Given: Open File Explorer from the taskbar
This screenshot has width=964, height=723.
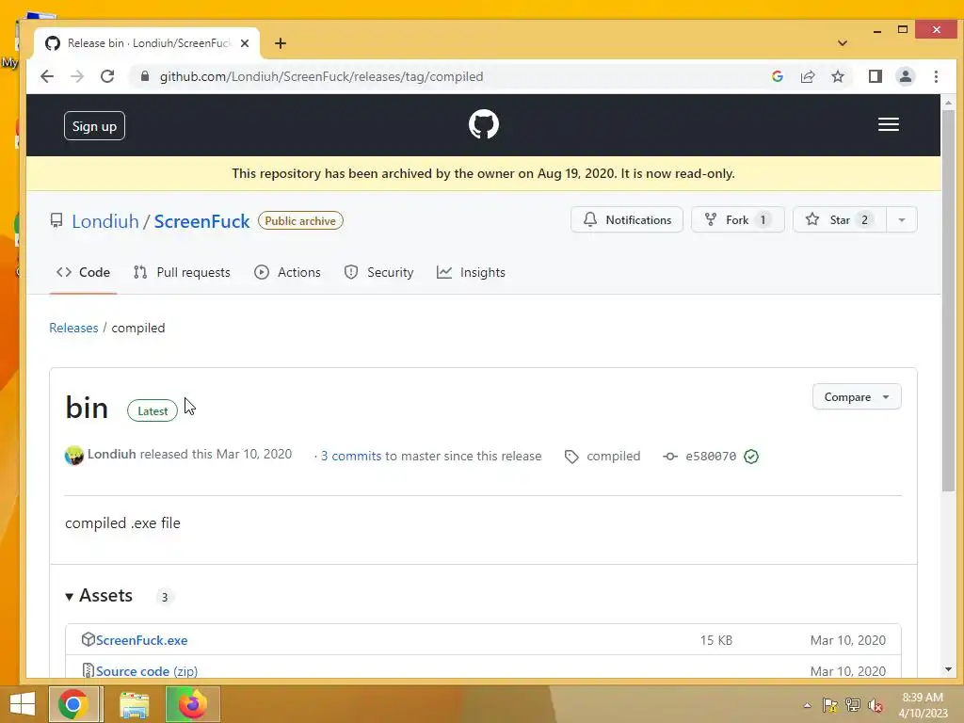Looking at the screenshot, I should pos(134,704).
